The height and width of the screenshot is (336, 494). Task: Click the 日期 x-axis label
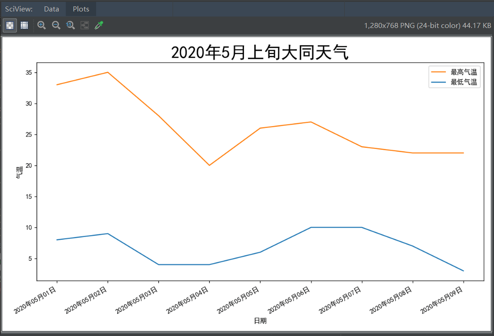click(260, 321)
